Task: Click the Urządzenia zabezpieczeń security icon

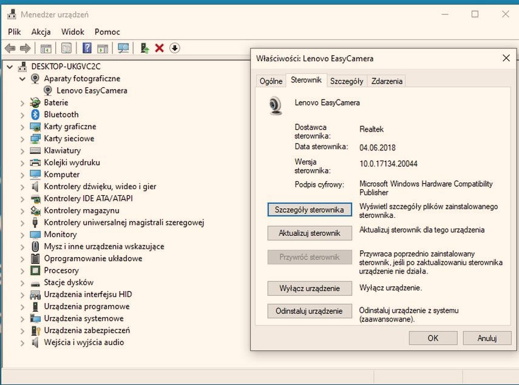Action: coord(35,330)
